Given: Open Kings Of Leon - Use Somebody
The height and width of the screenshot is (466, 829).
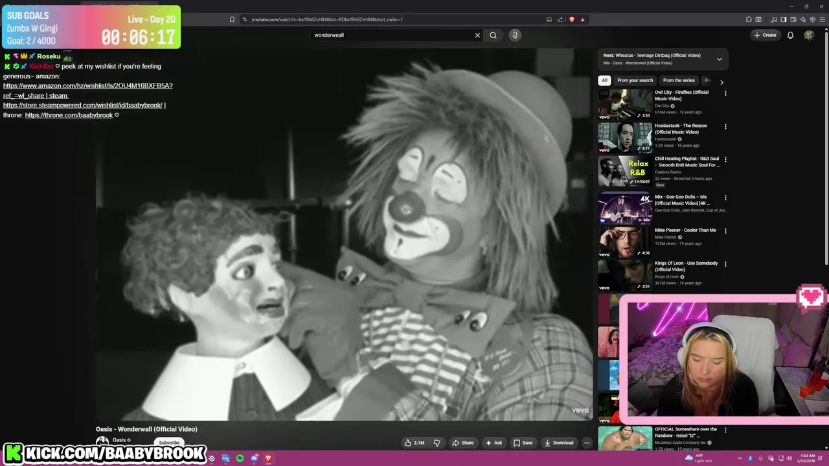Looking at the screenshot, I should point(686,266).
